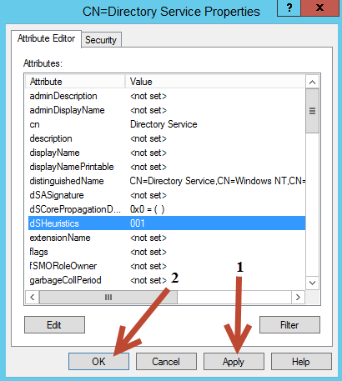
Task: Apply the attribute changes
Action: [234, 362]
